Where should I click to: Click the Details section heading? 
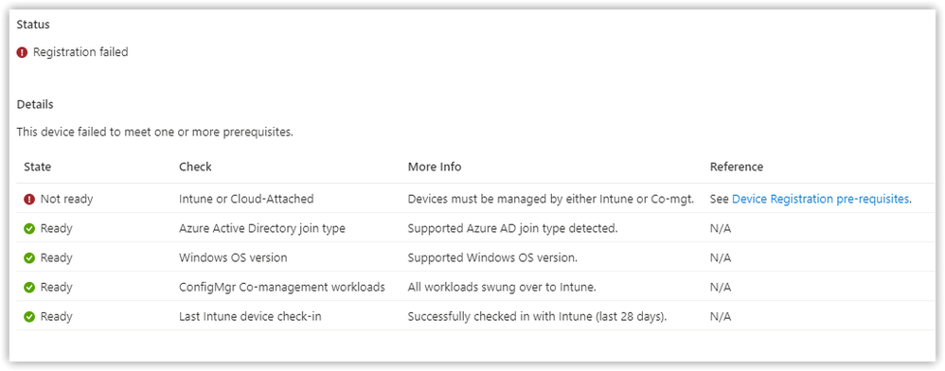35,105
